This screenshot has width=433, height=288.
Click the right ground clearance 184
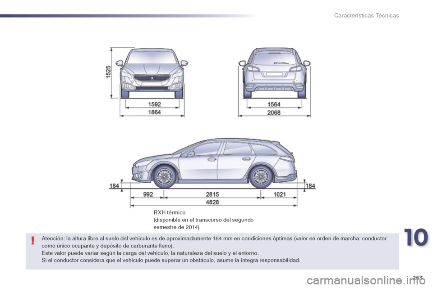(310, 186)
